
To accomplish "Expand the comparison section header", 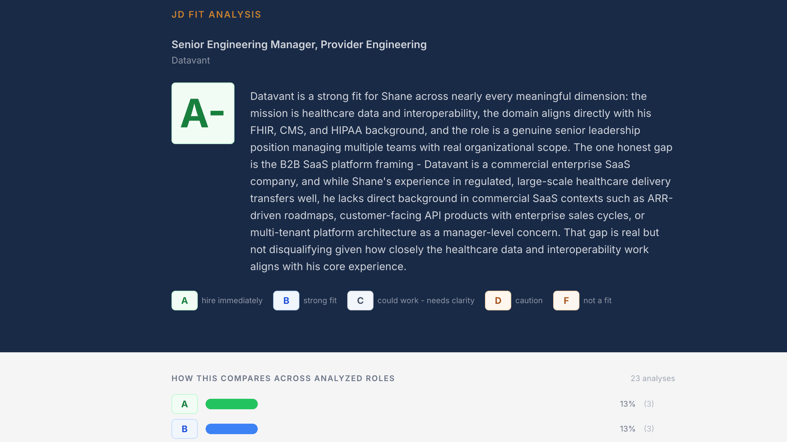I will (x=283, y=378).
